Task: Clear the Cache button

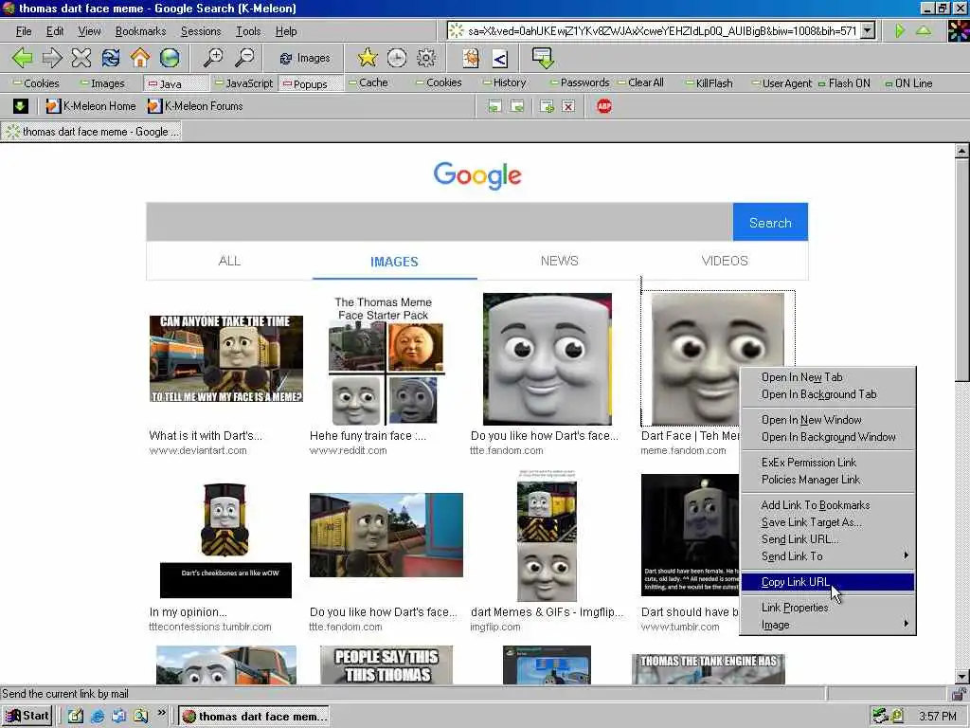Action: [x=368, y=83]
